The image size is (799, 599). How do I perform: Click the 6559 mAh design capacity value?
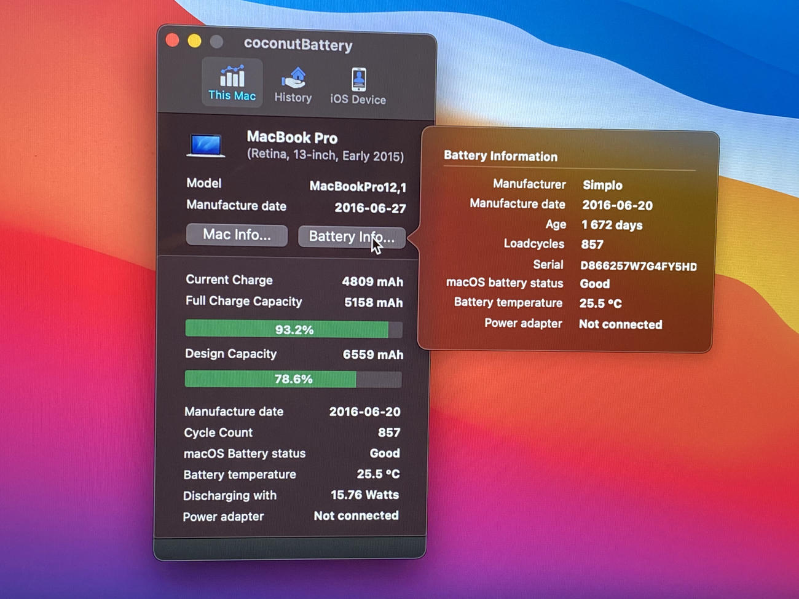pyautogui.click(x=373, y=354)
